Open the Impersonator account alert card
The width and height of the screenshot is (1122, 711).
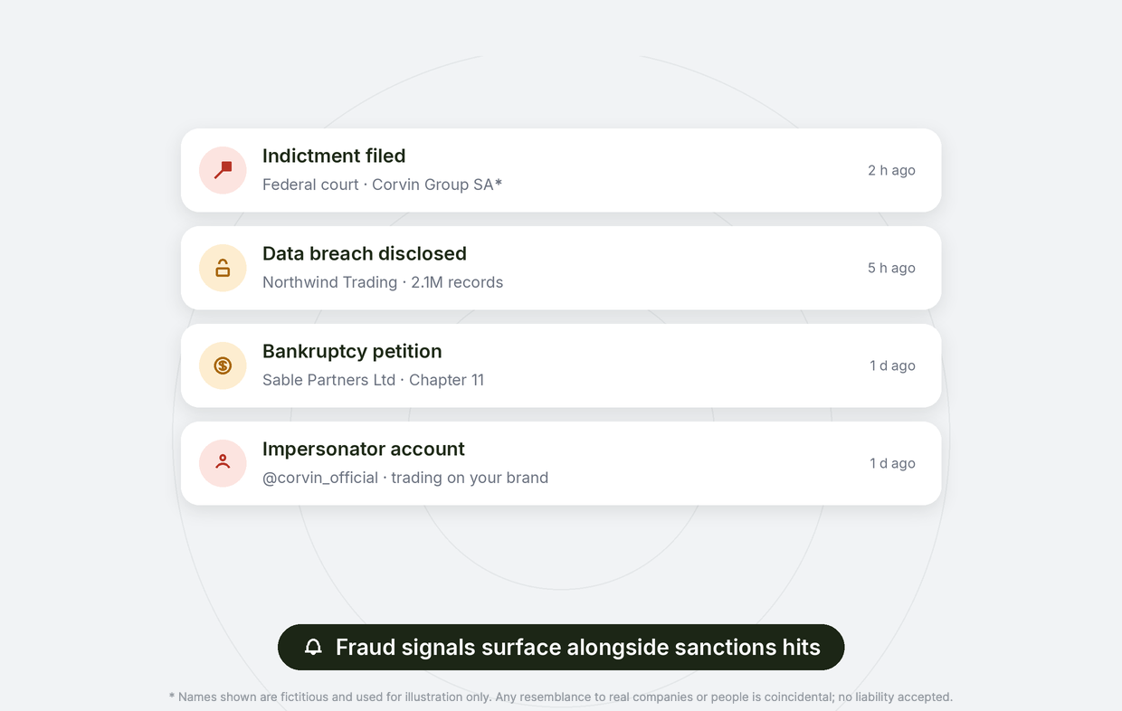(561, 463)
